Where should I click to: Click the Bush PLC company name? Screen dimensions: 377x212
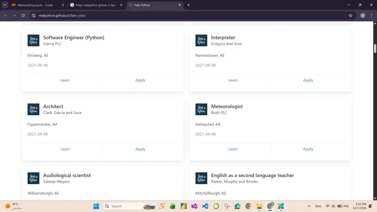tap(219, 113)
